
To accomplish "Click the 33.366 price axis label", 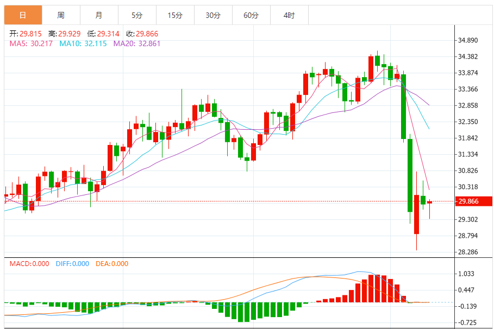I will pyautogui.click(x=468, y=89).
